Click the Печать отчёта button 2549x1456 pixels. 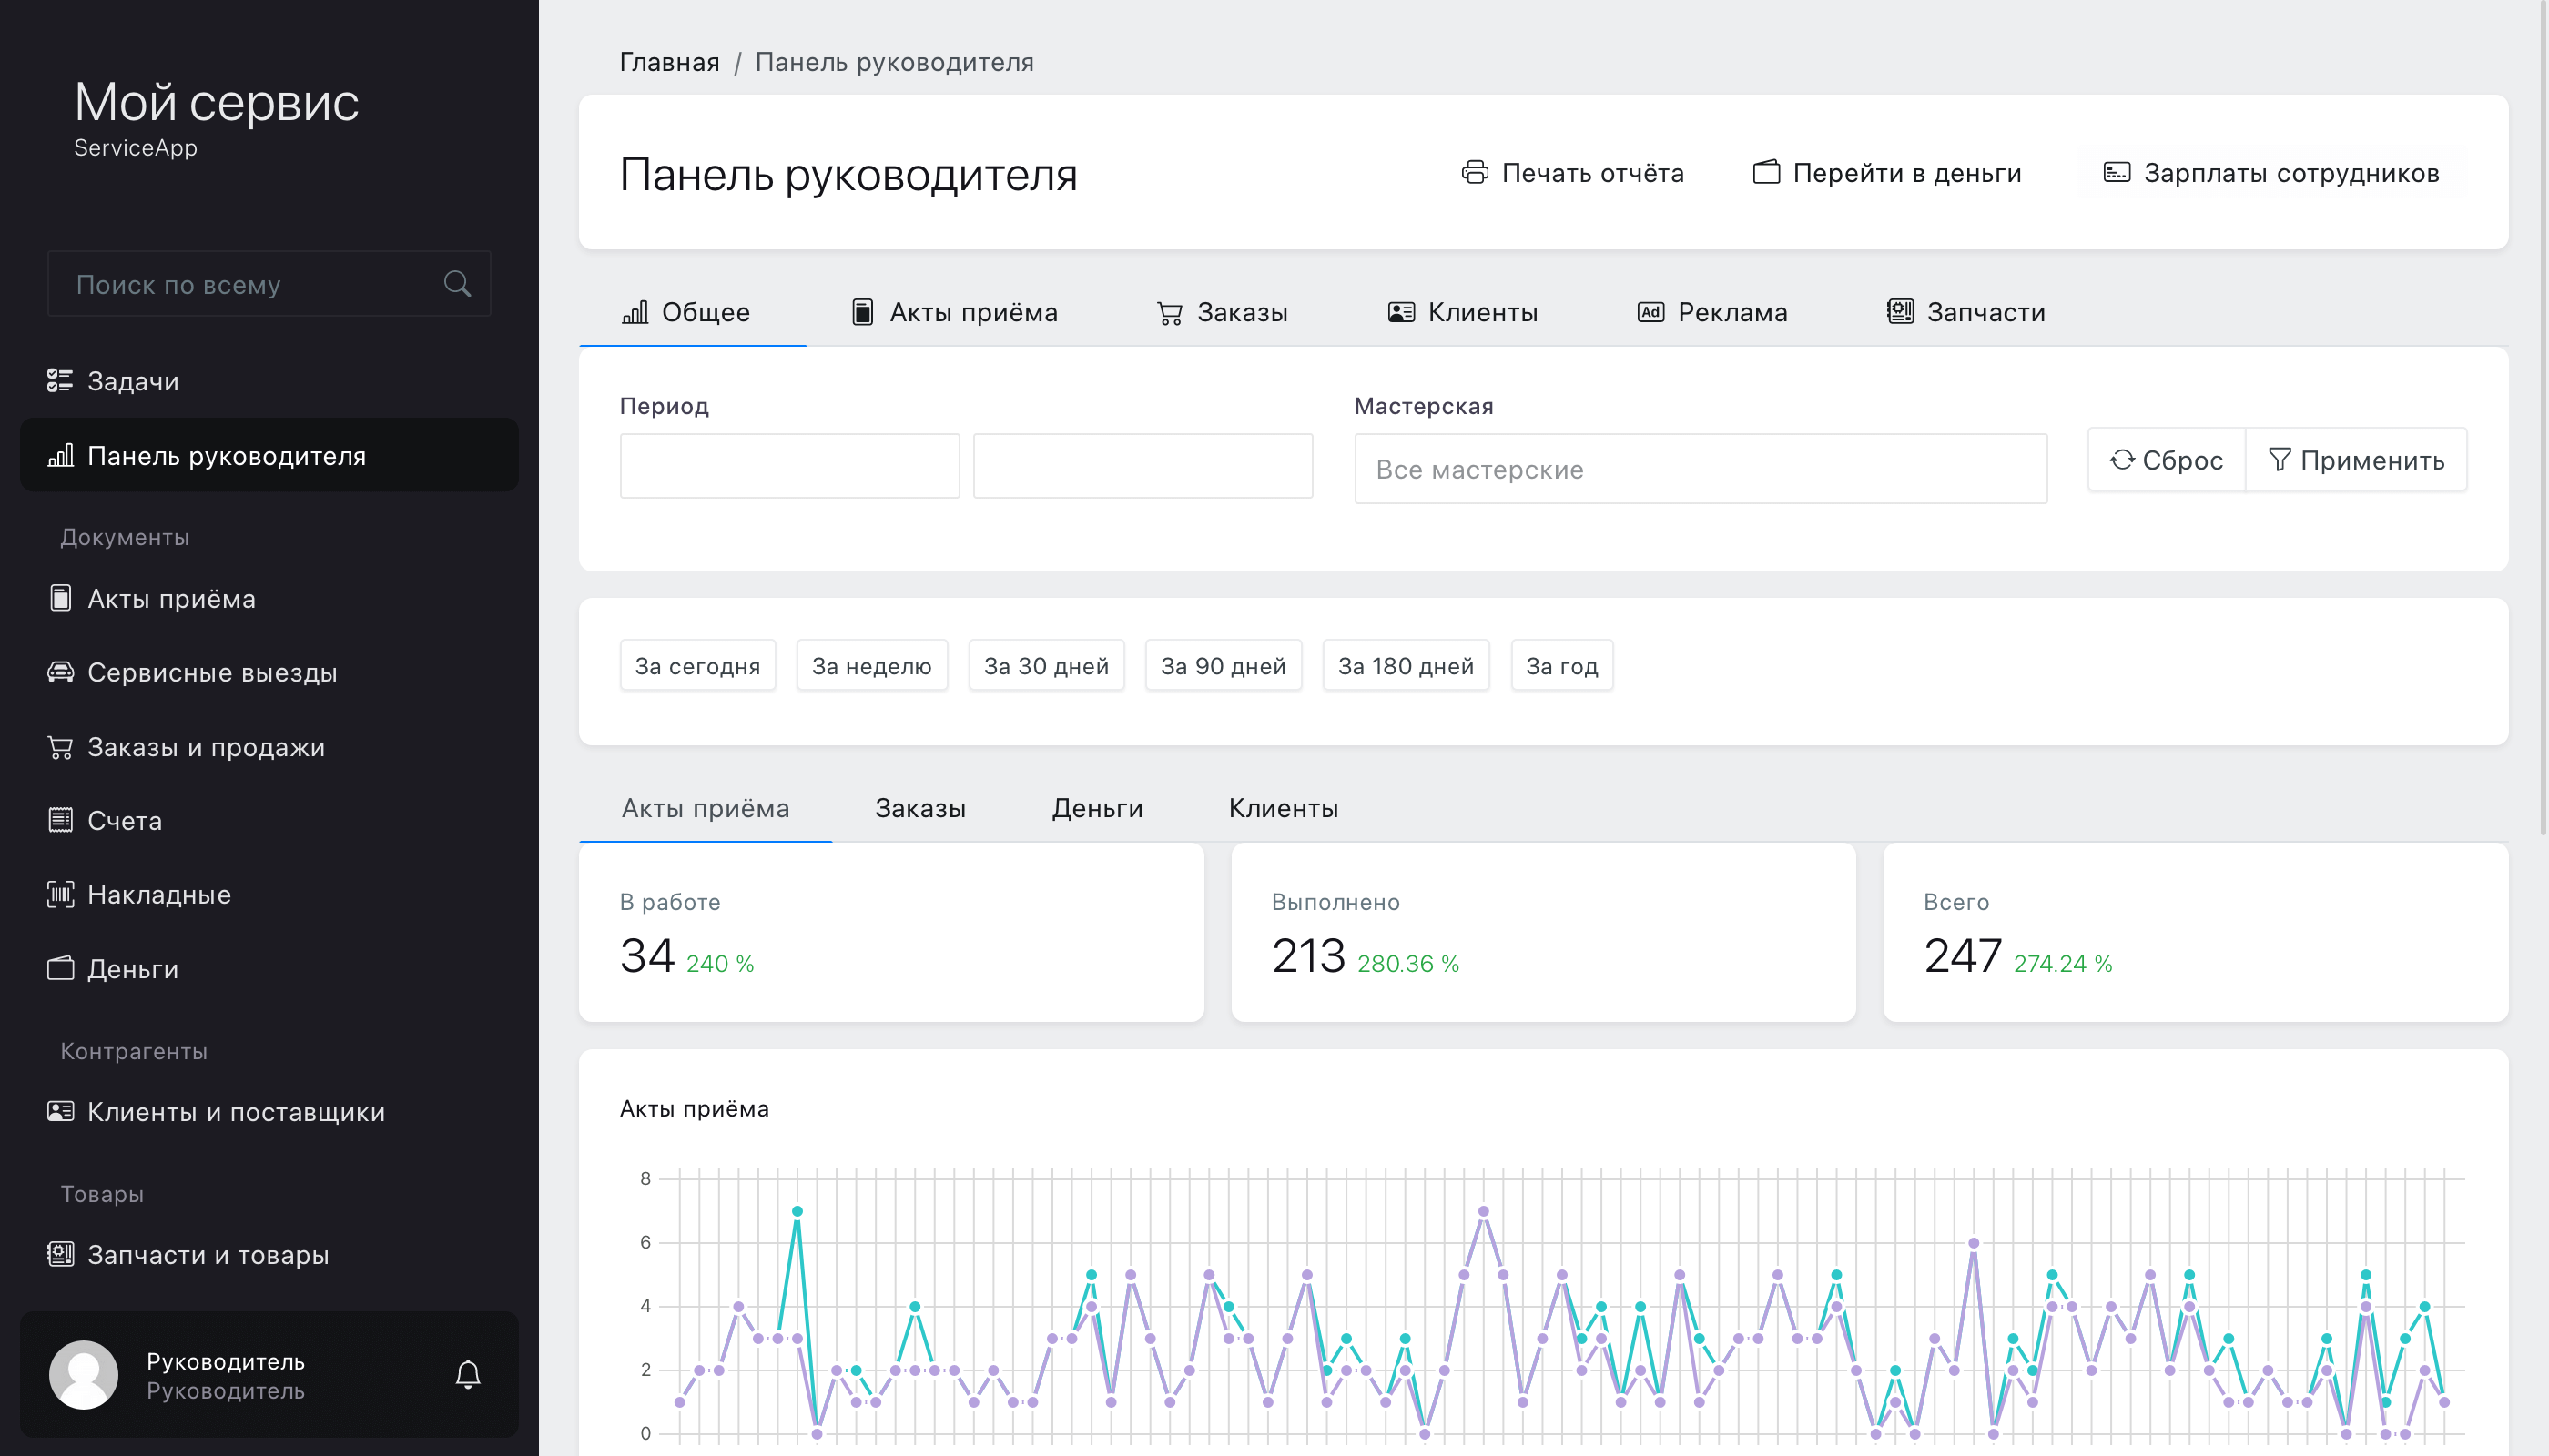(1572, 172)
